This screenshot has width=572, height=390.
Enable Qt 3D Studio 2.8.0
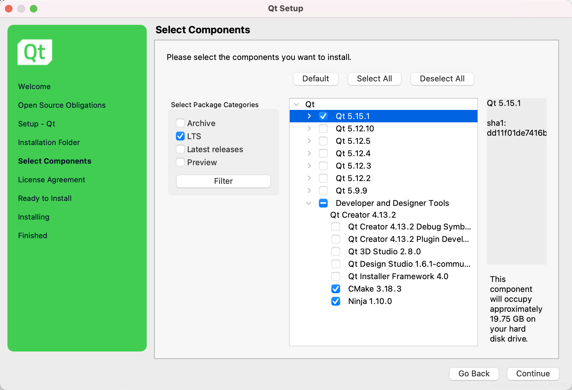point(335,252)
